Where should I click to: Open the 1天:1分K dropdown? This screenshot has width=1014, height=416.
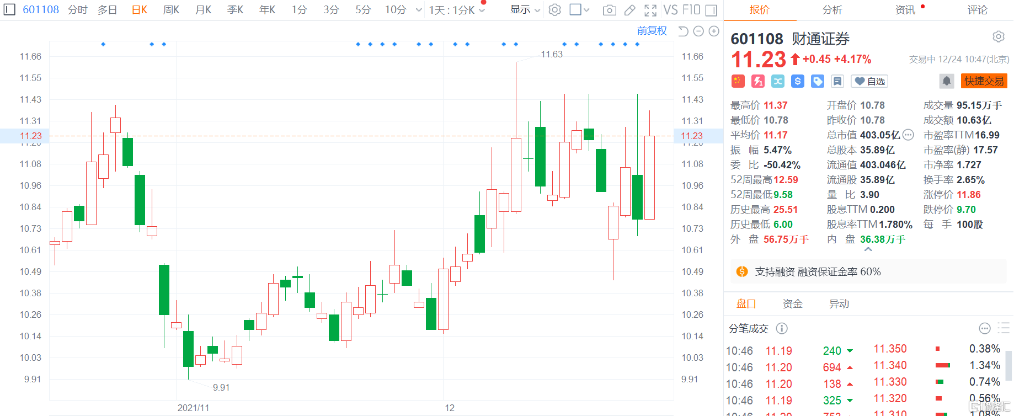pos(457,10)
